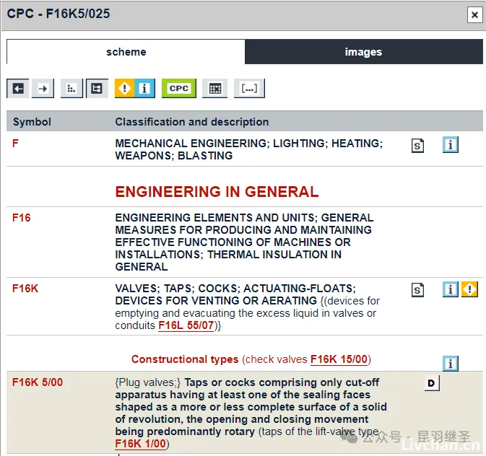The height and width of the screenshot is (456, 486).
Task: Switch to the images tab
Action: pos(363,52)
